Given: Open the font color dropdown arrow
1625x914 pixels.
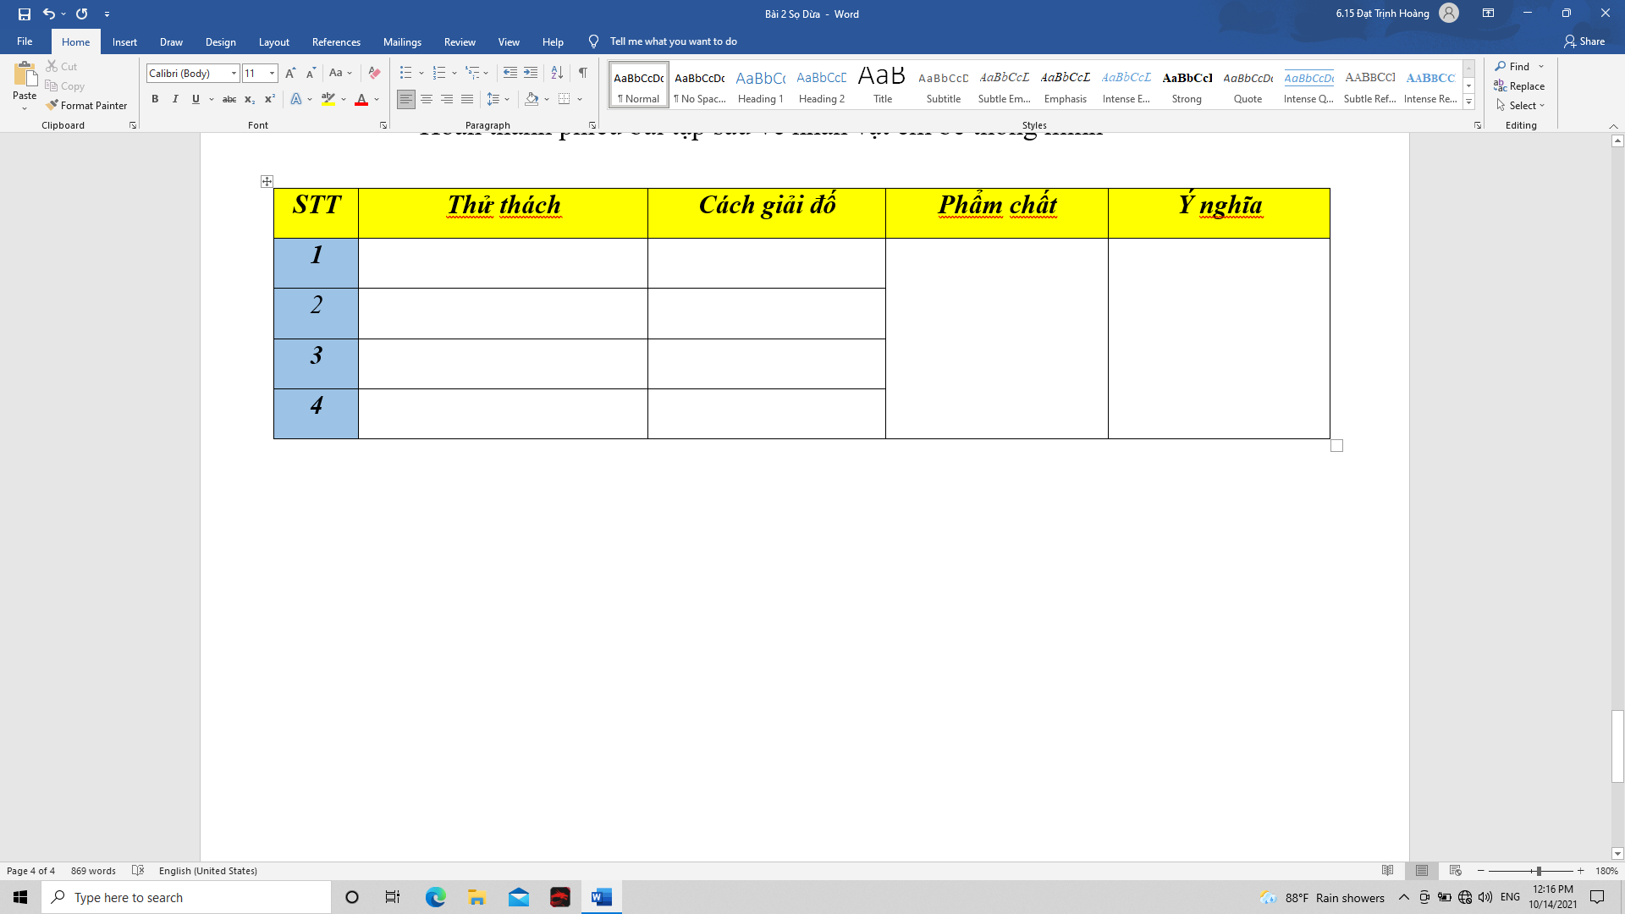Looking at the screenshot, I should [x=377, y=99].
